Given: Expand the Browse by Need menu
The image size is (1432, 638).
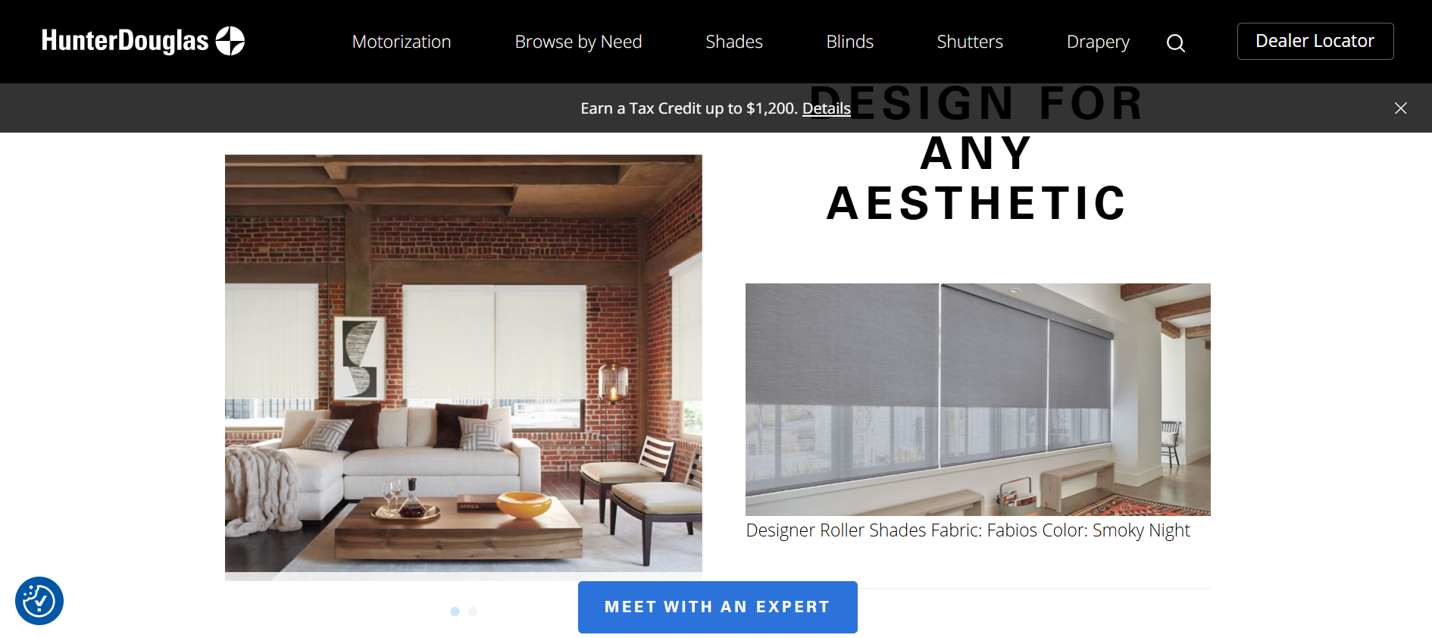Looking at the screenshot, I should tap(578, 42).
